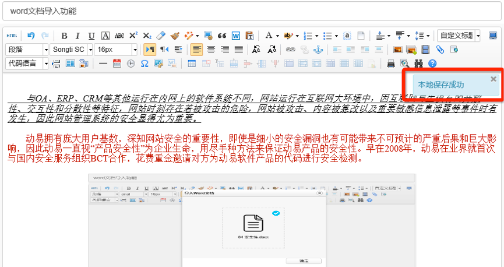Insert special character with Omega icon

tap(144, 63)
